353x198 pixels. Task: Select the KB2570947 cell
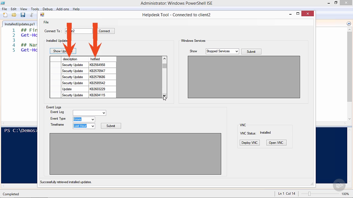(103, 71)
